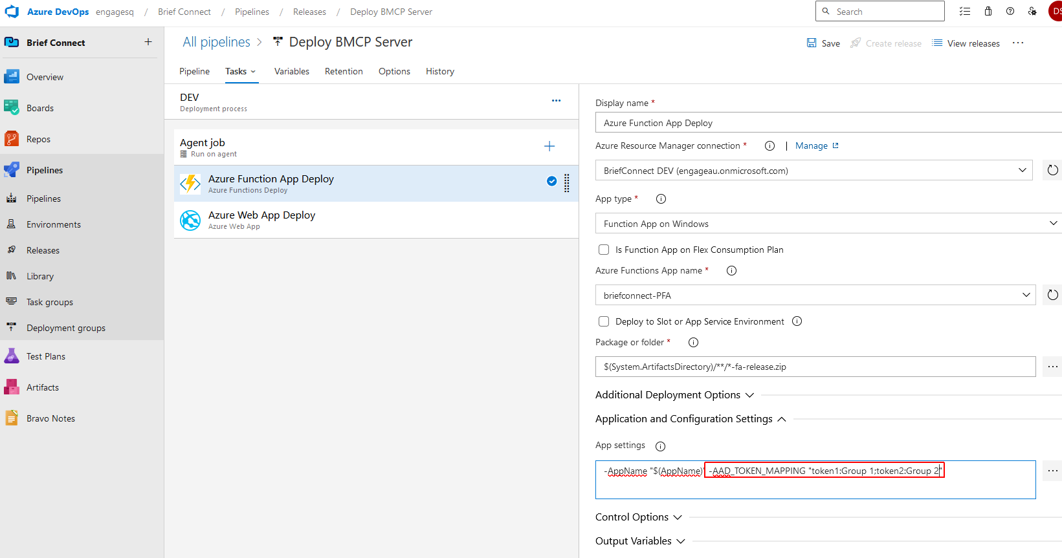This screenshot has width=1062, height=558.
Task: Switch to the Variables tab
Action: coord(291,71)
